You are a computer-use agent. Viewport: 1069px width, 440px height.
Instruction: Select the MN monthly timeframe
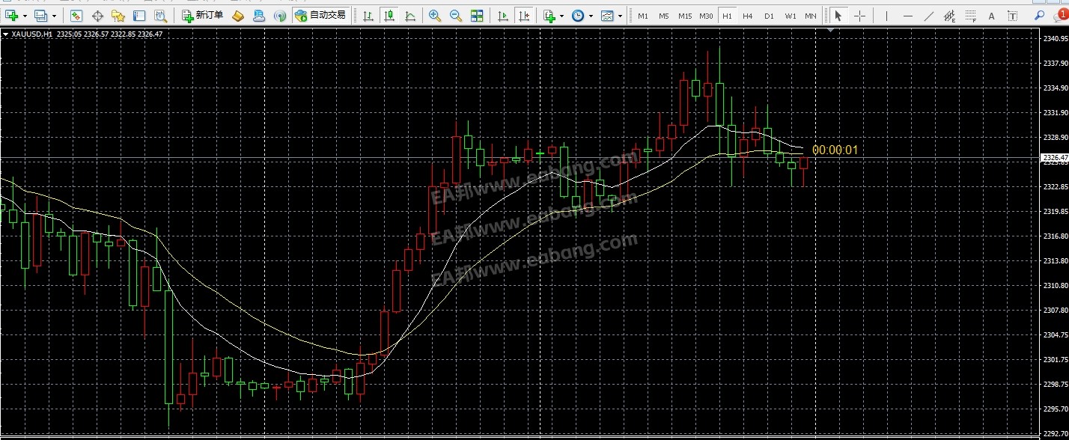click(x=811, y=16)
